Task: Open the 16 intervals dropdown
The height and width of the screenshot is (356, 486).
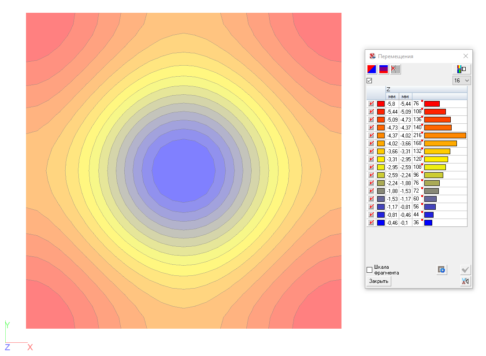Action: [461, 81]
